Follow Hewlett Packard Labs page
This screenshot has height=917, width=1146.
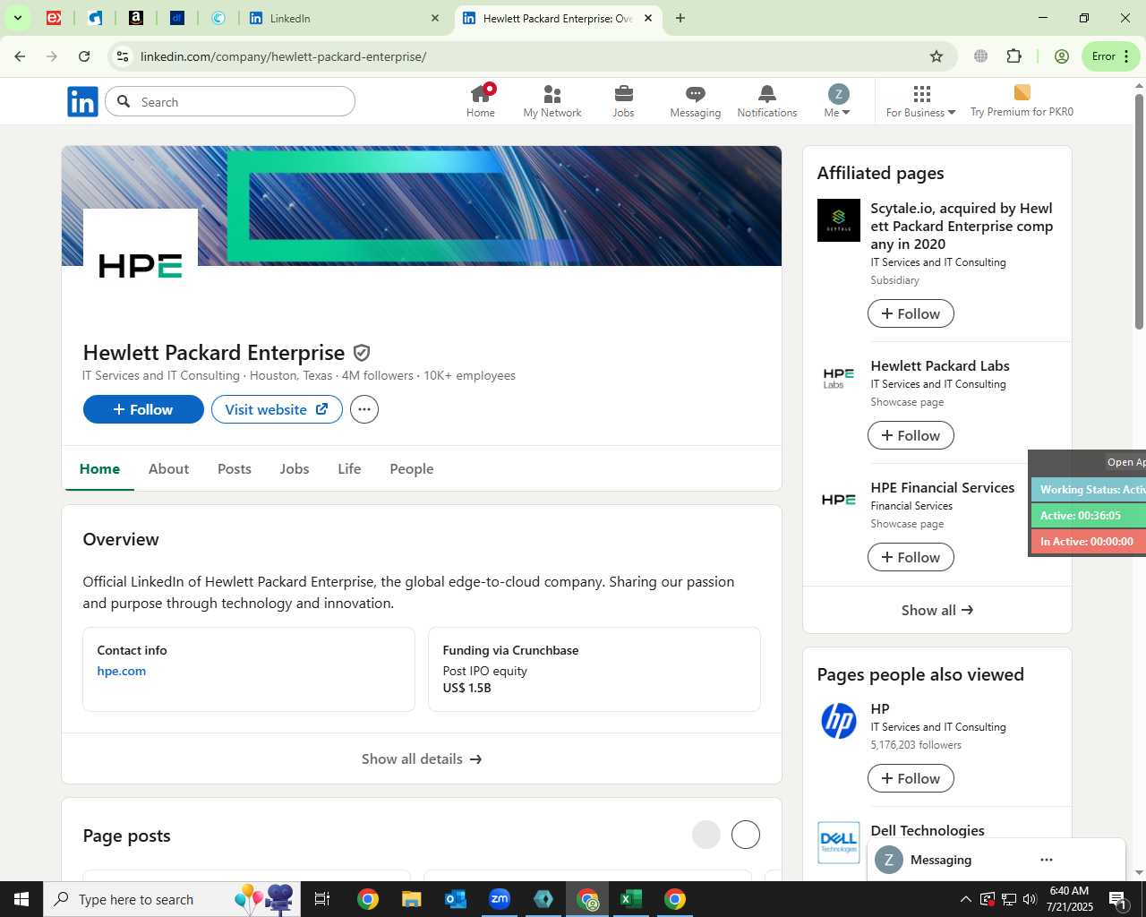911,435
